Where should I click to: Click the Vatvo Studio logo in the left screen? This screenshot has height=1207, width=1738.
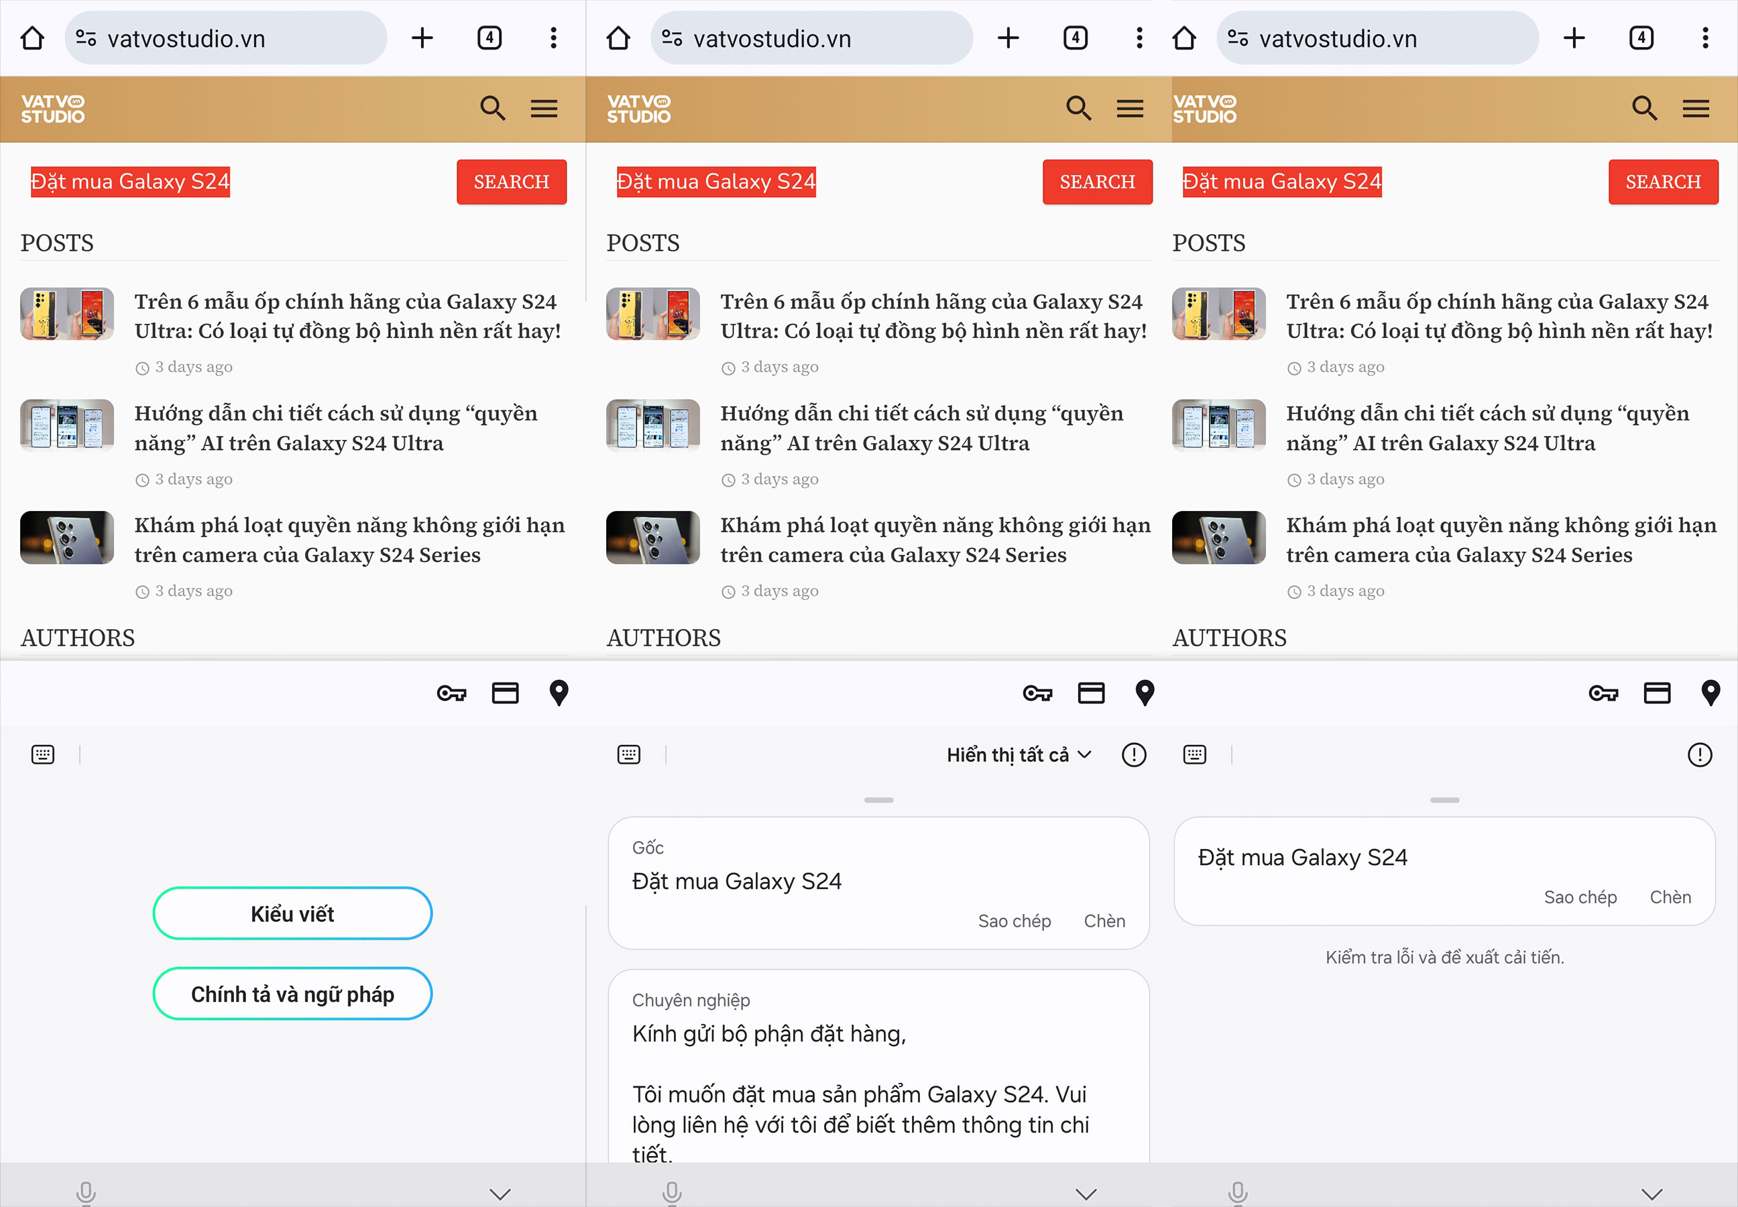coord(53,109)
